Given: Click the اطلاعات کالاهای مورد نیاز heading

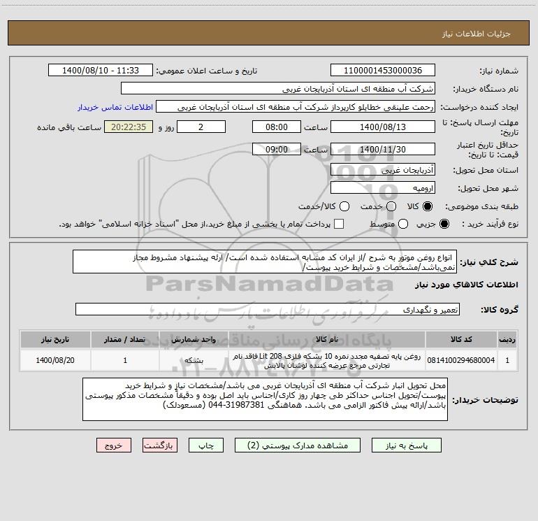Looking at the screenshot, I should coord(467,285).
